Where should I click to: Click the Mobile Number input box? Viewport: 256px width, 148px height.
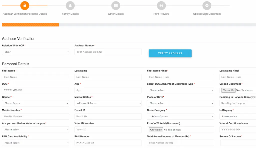click(x=35, y=116)
